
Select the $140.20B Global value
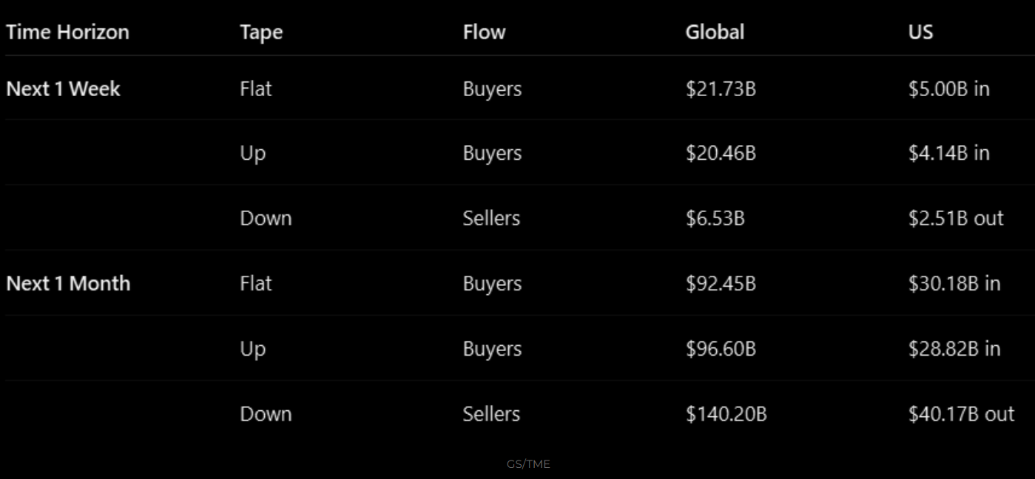click(x=726, y=414)
